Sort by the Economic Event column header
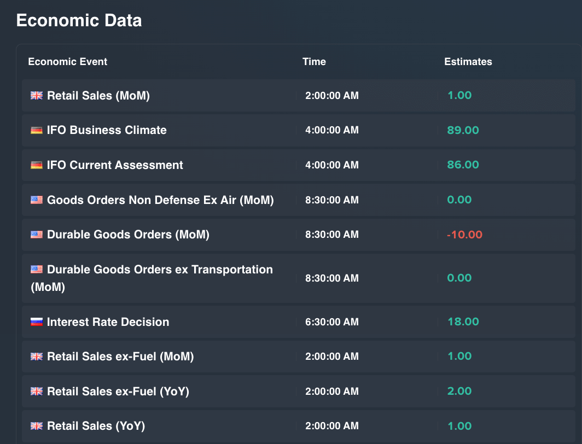Screen dimensions: 582x444 tap(68, 62)
